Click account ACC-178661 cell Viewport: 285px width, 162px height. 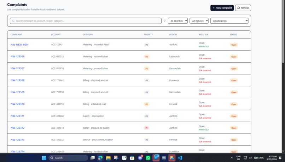click(x=57, y=80)
